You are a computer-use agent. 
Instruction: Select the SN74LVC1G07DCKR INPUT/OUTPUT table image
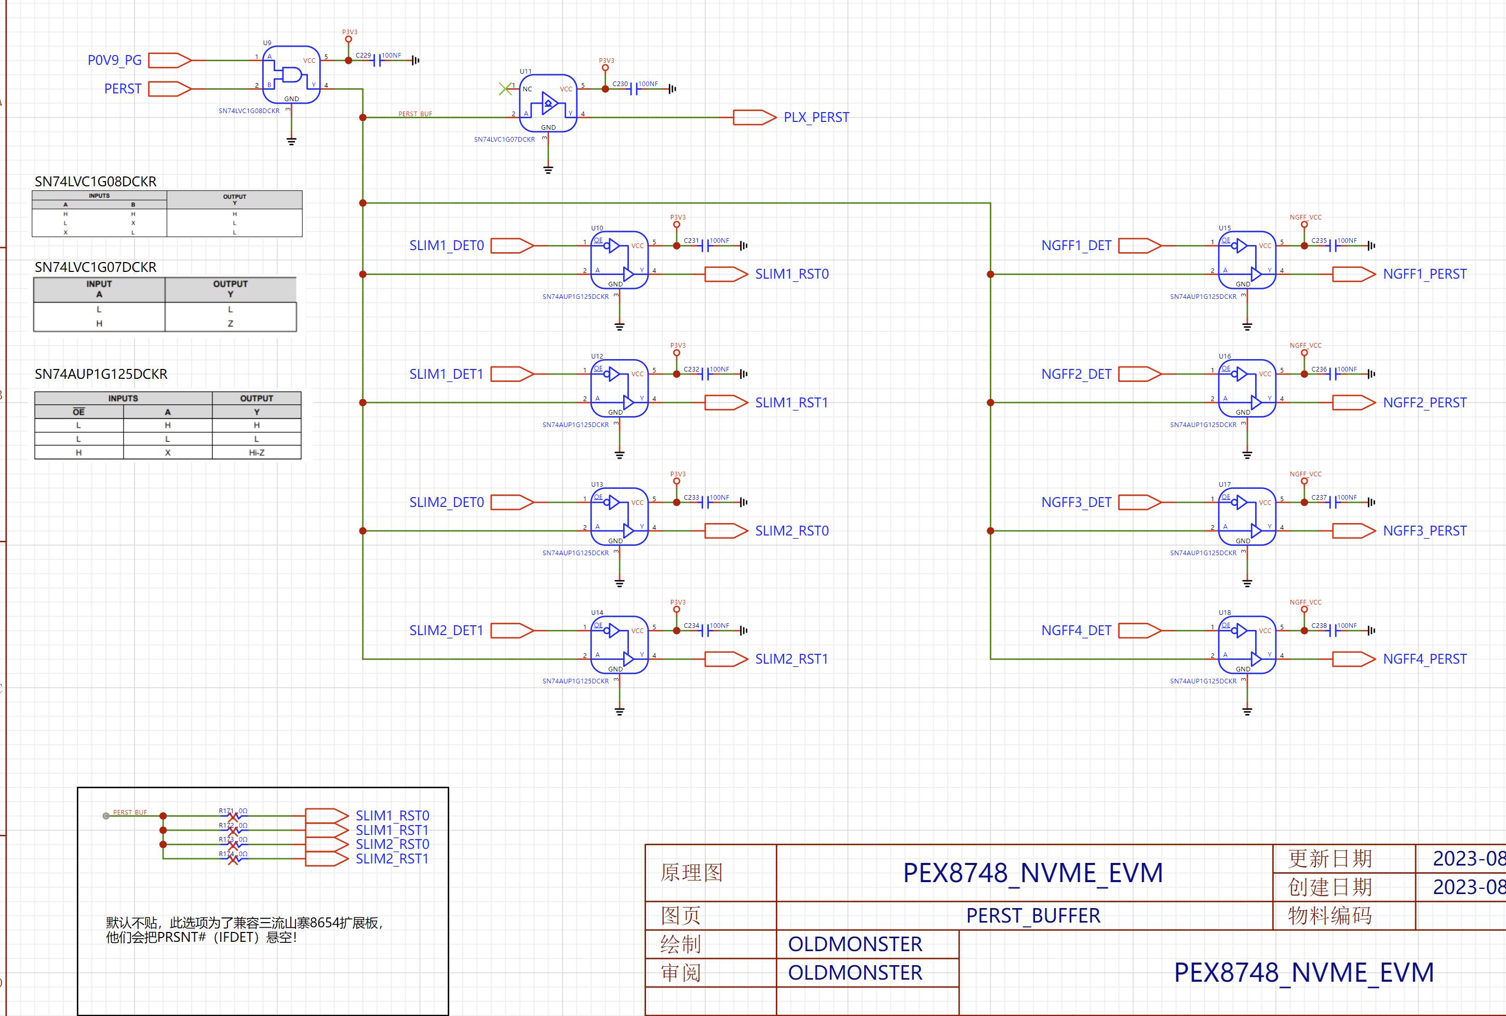coord(165,305)
